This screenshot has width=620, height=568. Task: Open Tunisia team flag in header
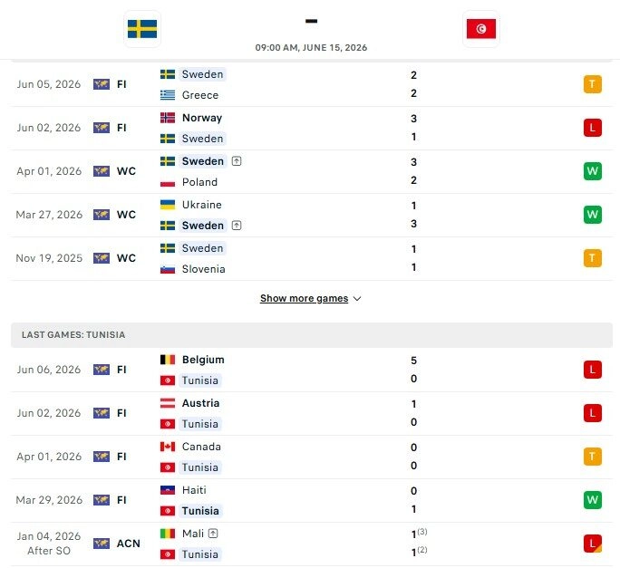[480, 29]
